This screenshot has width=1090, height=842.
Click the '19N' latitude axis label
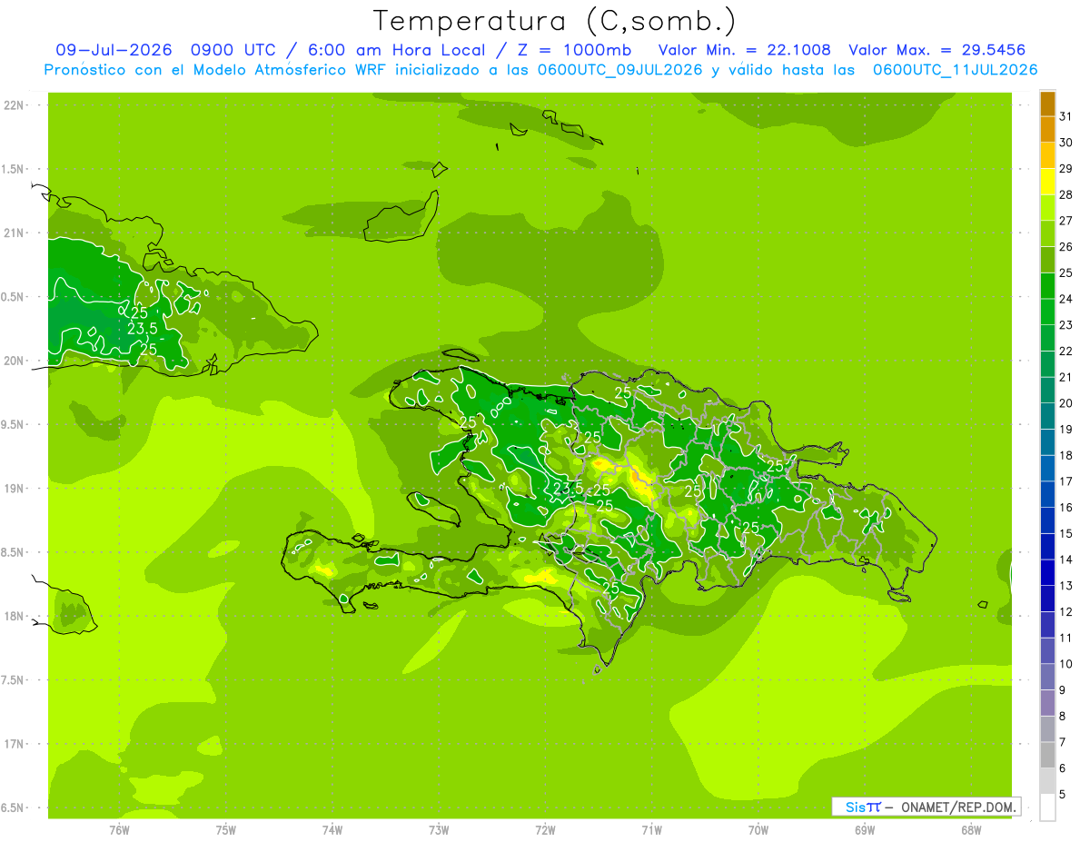tap(15, 489)
